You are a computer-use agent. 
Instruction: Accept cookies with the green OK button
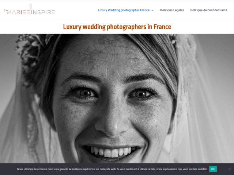[x=213, y=169]
